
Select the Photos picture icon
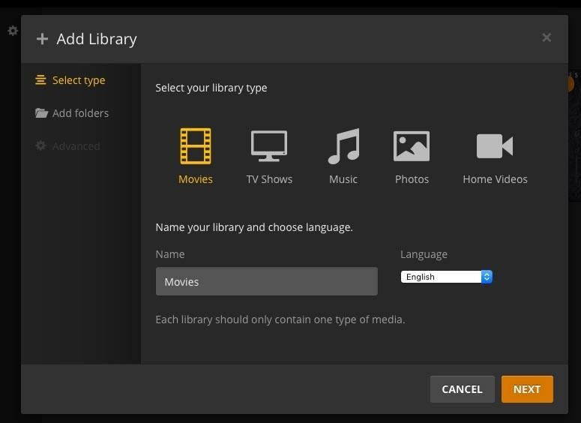coord(412,146)
